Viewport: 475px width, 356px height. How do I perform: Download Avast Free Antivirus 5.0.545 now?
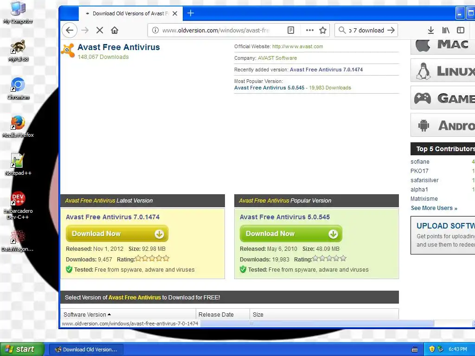tap(291, 234)
